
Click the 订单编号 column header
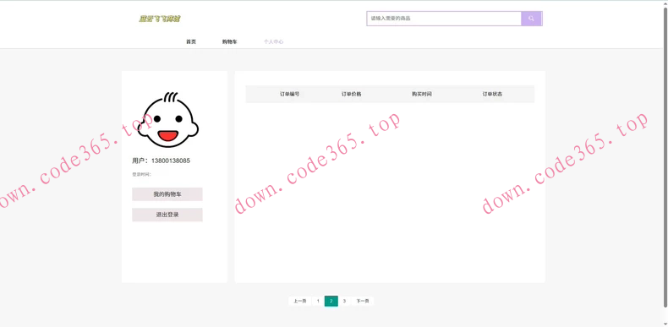coord(289,94)
